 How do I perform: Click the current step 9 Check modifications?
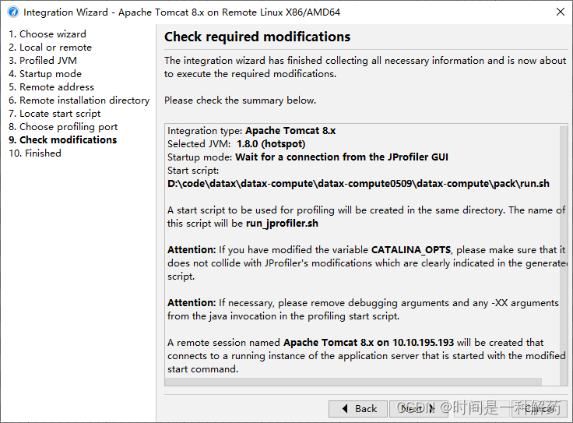(x=63, y=140)
